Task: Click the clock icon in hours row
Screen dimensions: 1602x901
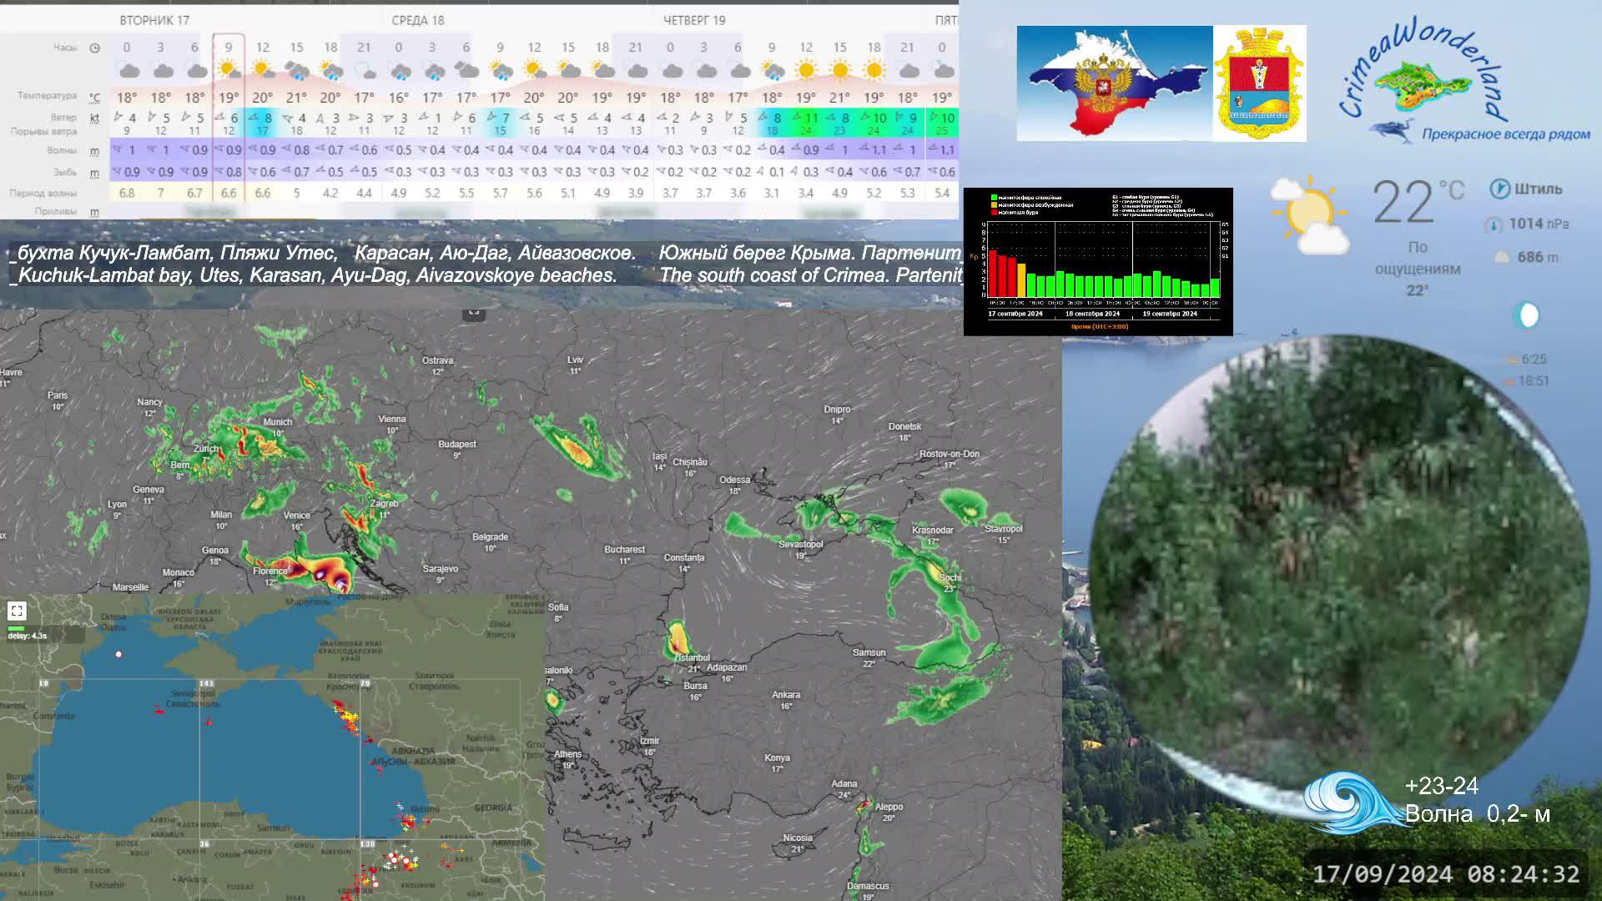Action: (95, 48)
